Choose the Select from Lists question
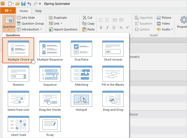Viewport: 187px width, 138px height. point(18,101)
